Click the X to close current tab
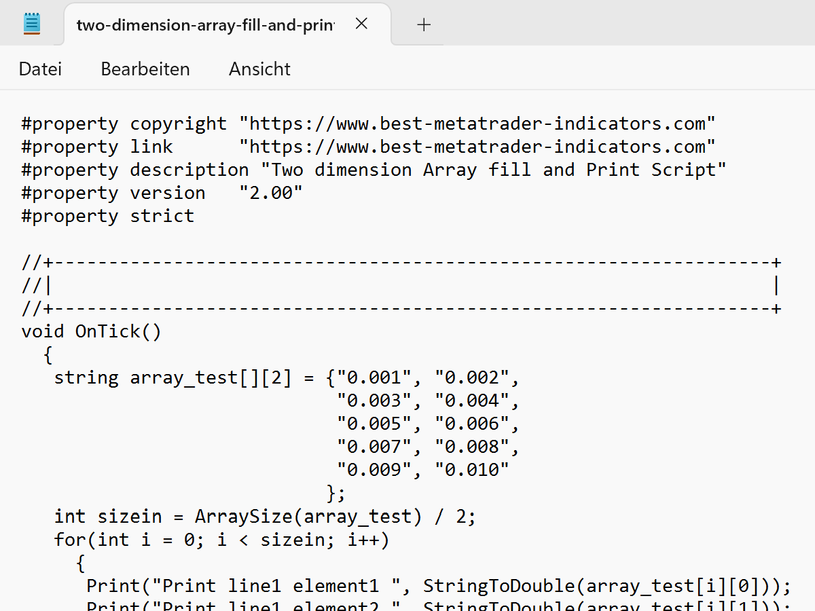The height and width of the screenshot is (611, 815). 361,23
